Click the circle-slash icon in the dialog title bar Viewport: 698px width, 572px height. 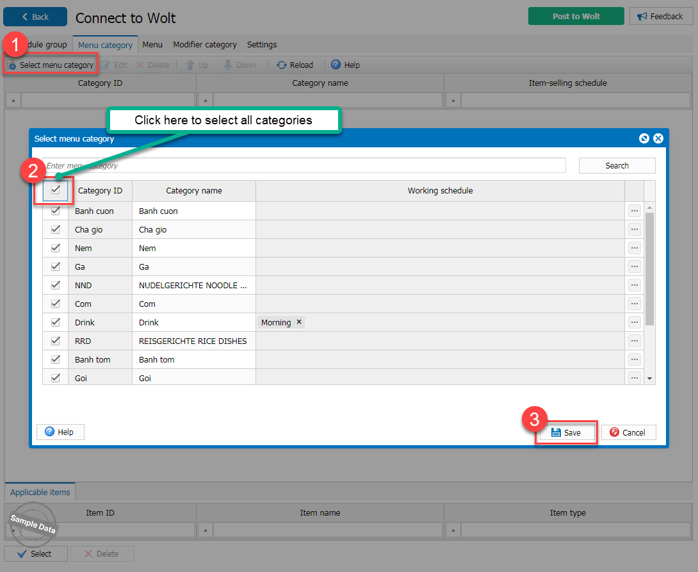644,138
